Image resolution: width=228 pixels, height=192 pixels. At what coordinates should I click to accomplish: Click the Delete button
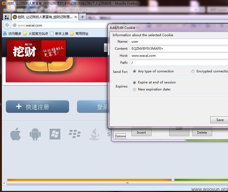(202, 133)
